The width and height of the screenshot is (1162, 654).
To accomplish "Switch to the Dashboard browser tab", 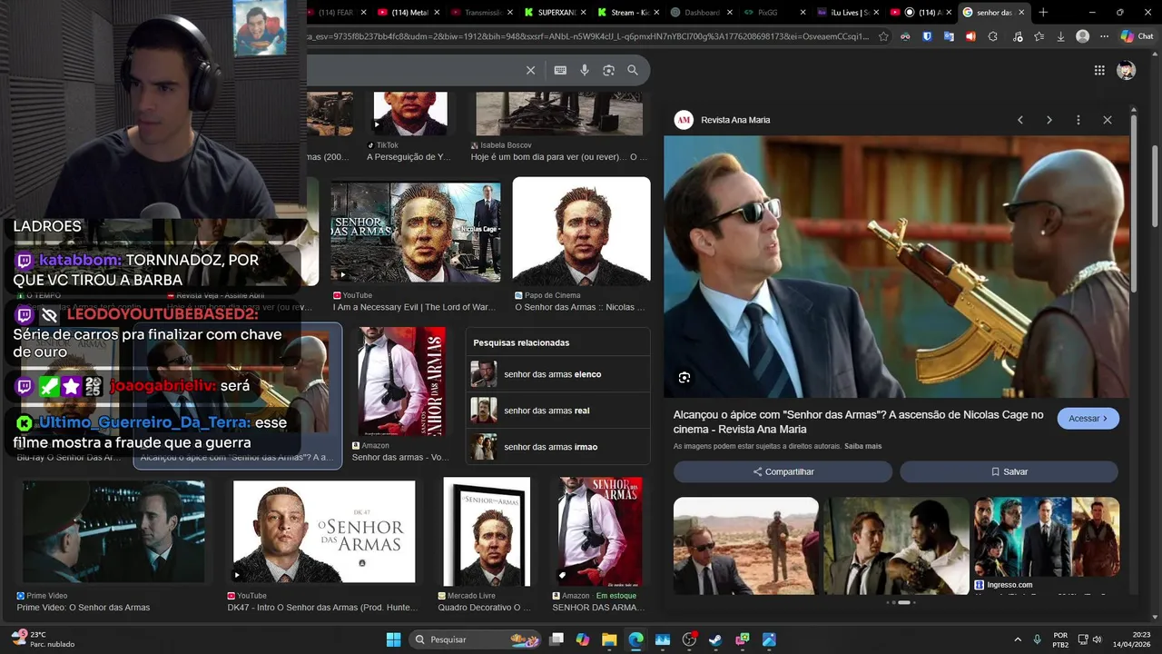I will tap(699, 13).
